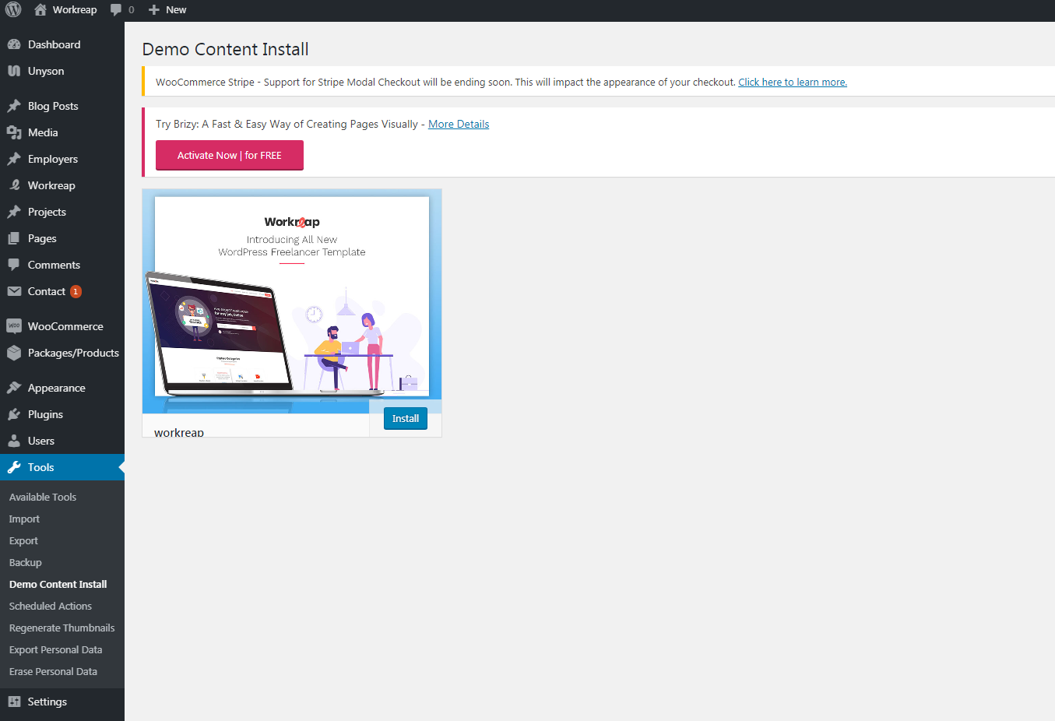1055x721 pixels.
Task: Click the Projects pin icon
Action: 14,212
